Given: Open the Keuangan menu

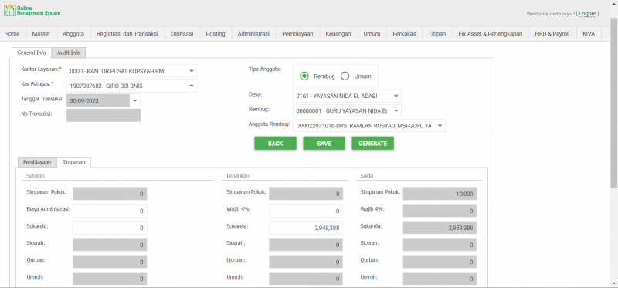Looking at the screenshot, I should (338, 34).
